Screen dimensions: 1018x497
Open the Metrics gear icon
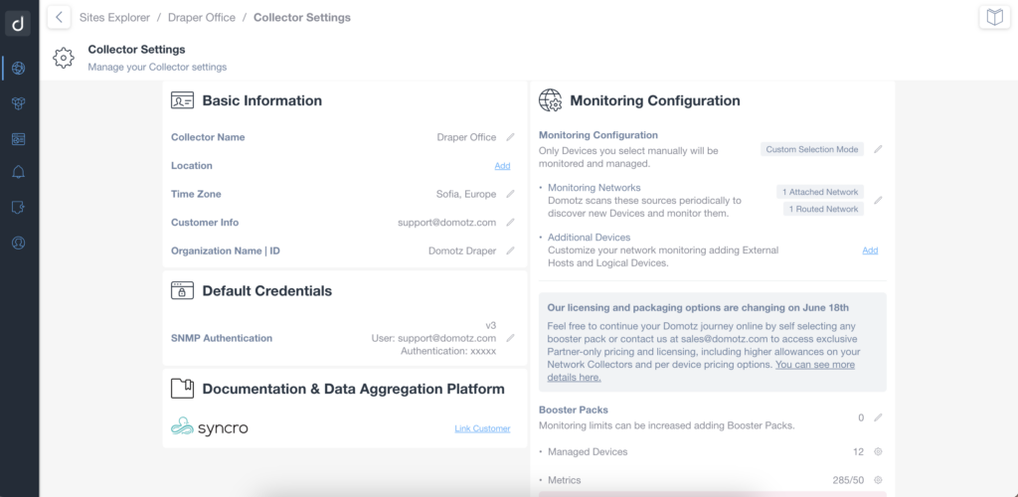[x=878, y=480]
